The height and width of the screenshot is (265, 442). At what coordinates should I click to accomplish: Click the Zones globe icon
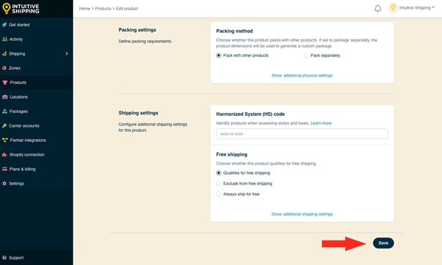tap(5, 68)
